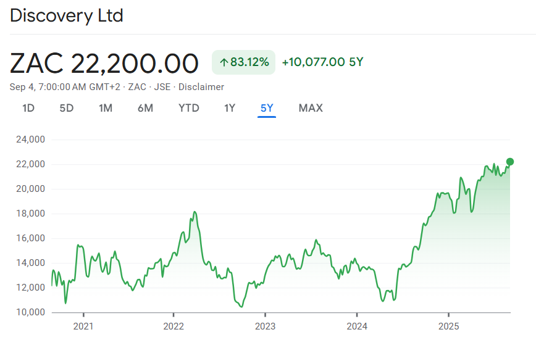
Task: Select the 1D time range tab
Action: 28,109
